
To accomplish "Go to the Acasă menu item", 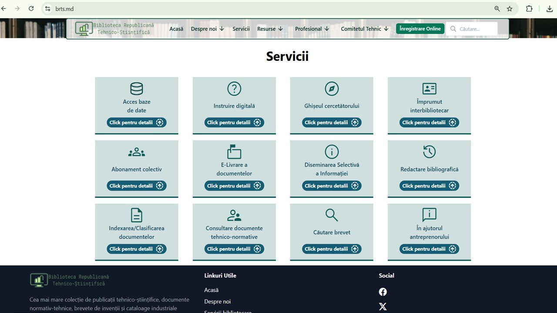I will 176,29.
